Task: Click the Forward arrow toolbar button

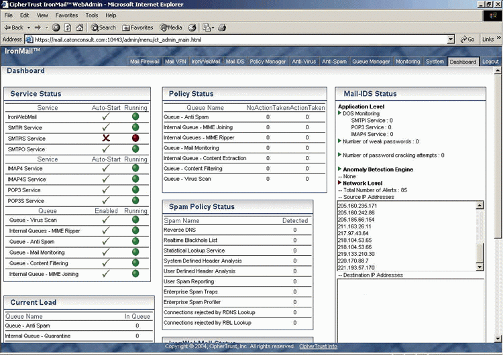Action: (38, 27)
